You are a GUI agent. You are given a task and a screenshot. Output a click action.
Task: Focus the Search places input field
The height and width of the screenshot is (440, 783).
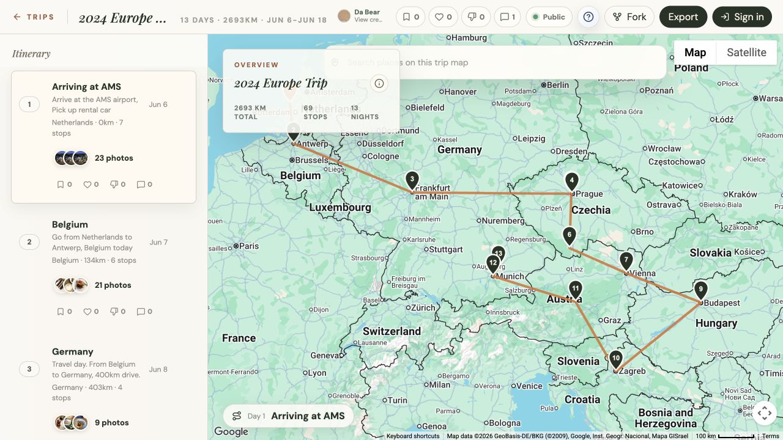(495, 62)
